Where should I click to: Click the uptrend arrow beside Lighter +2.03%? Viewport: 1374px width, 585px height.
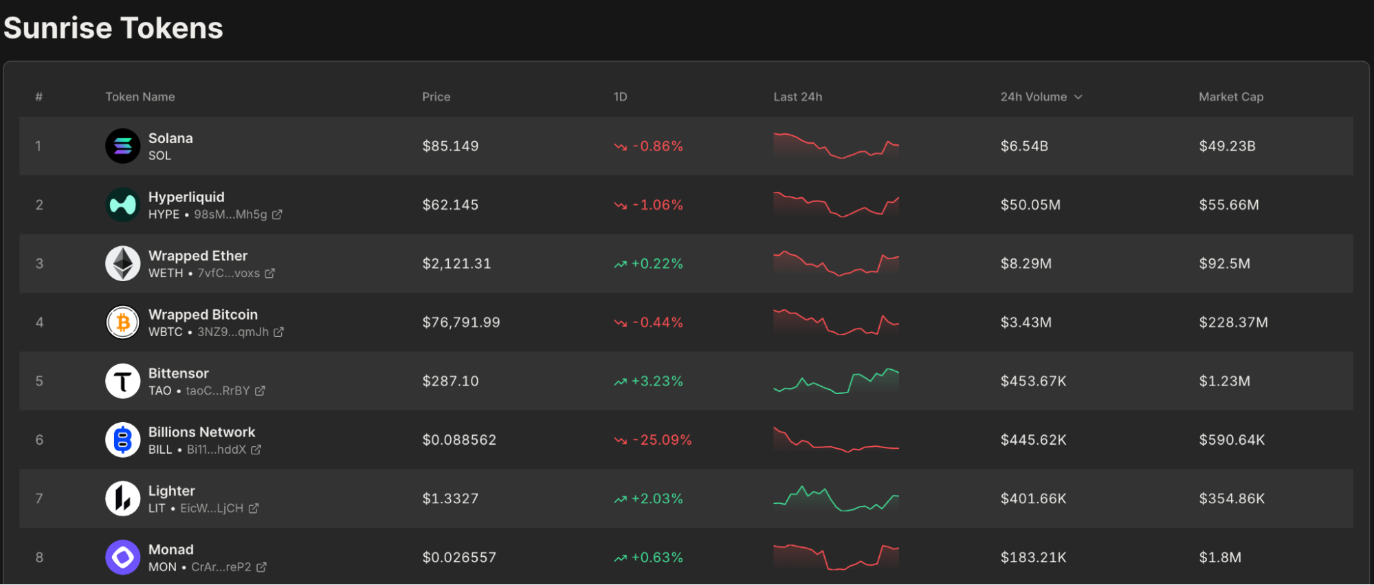click(x=621, y=499)
